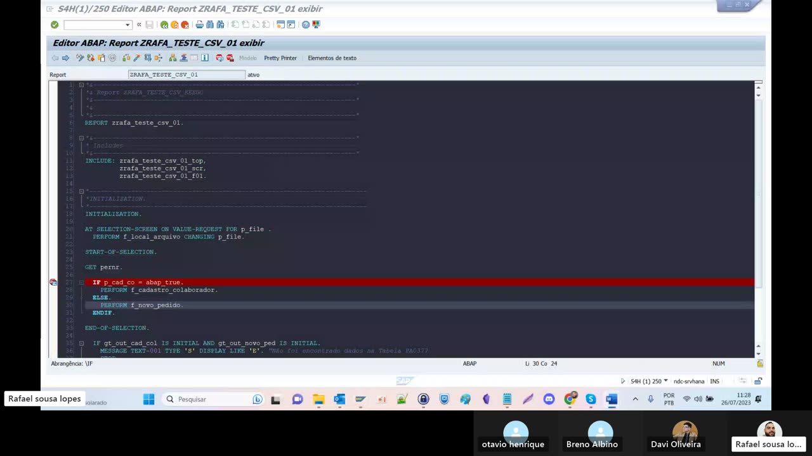Screen dimensions: 812x456
Task: Collapse the Includes comment block at line 8
Action: pos(81,138)
